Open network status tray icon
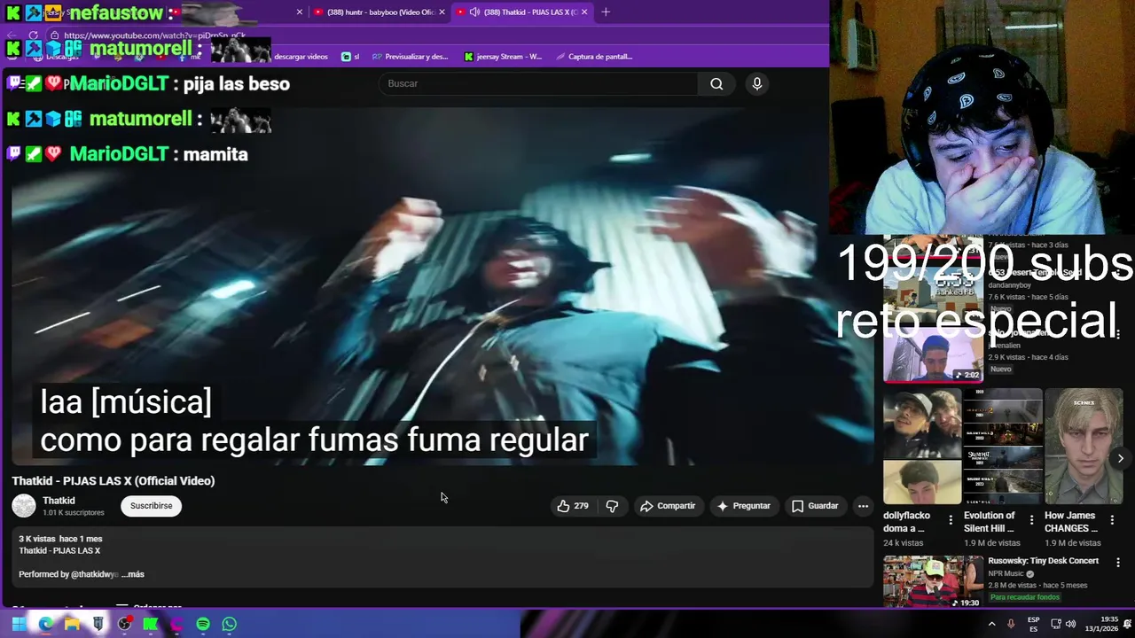 point(1055,624)
